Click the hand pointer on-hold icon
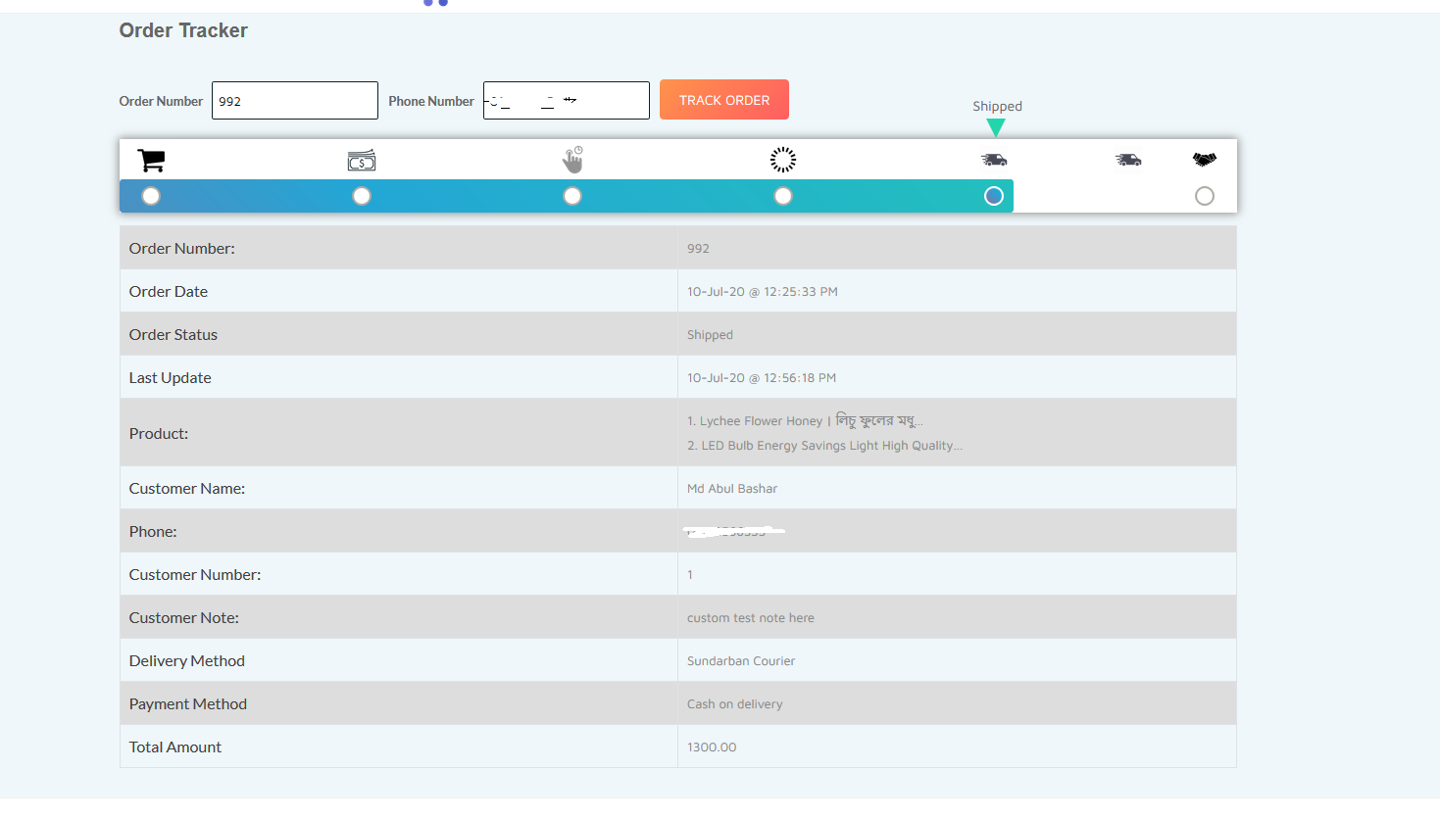This screenshot has width=1440, height=819. pyautogui.click(x=572, y=160)
